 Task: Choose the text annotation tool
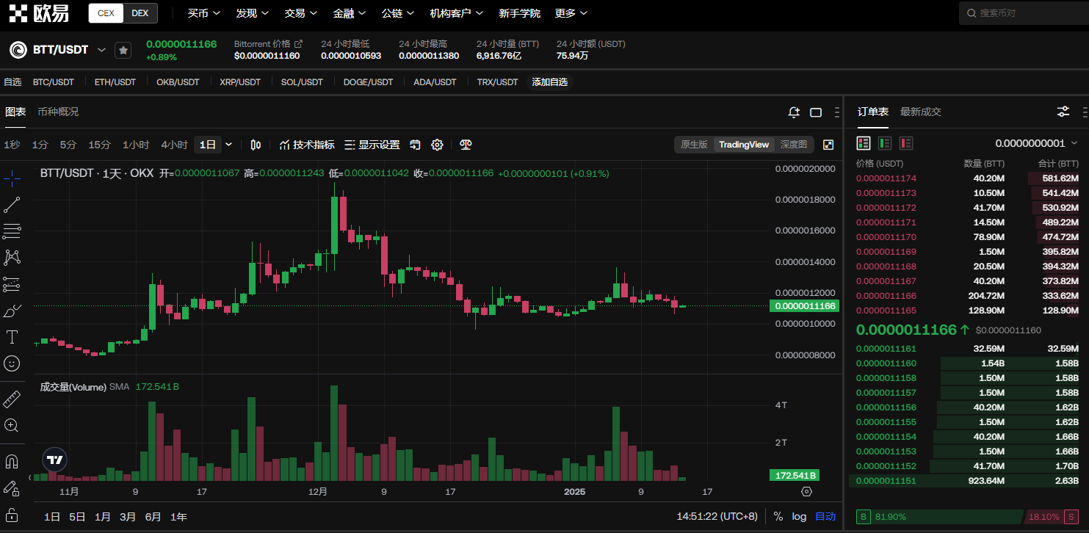coord(12,337)
